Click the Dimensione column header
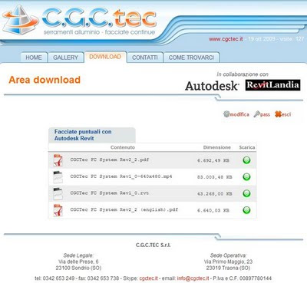The image size is (307, 283). [x=217, y=147]
